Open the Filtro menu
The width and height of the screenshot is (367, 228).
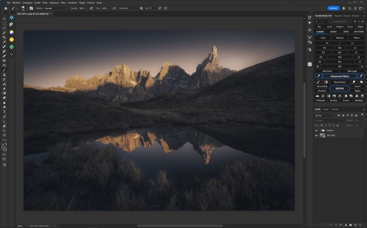(63, 2)
